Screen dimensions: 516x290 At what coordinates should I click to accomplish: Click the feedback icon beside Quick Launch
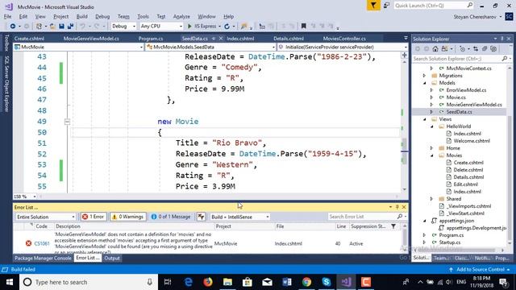pos(387,6)
